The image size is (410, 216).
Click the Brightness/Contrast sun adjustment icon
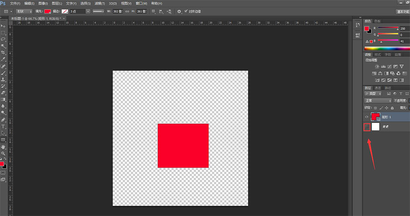(376, 66)
